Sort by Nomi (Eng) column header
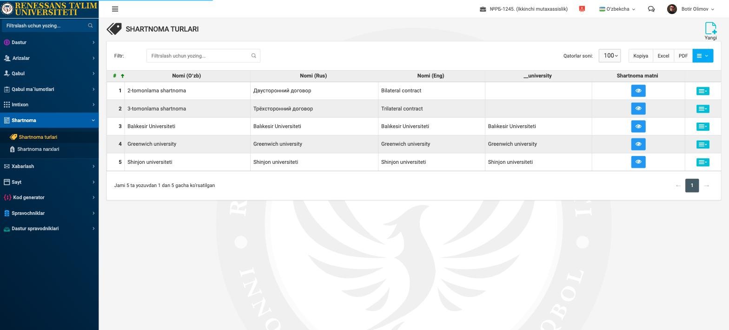The height and width of the screenshot is (330, 729). (431, 76)
